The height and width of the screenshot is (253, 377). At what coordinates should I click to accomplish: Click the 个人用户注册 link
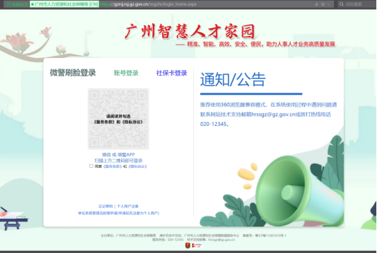(x=128, y=206)
